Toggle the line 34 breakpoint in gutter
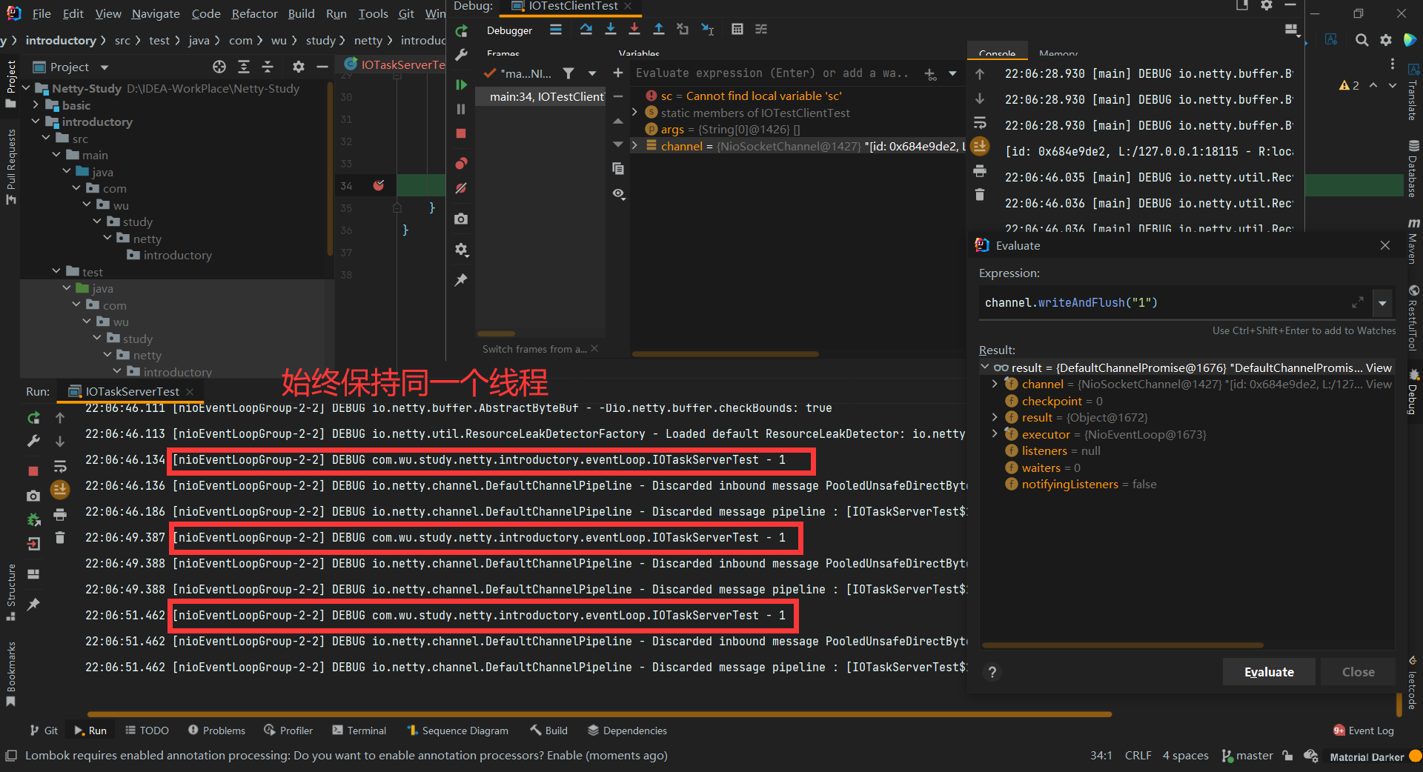The image size is (1423, 772). coord(379,185)
